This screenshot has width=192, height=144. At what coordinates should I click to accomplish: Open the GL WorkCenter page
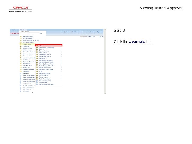coord(43,83)
